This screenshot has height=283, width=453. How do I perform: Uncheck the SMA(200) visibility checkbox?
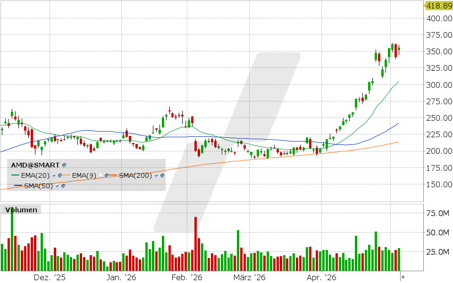coord(156,175)
